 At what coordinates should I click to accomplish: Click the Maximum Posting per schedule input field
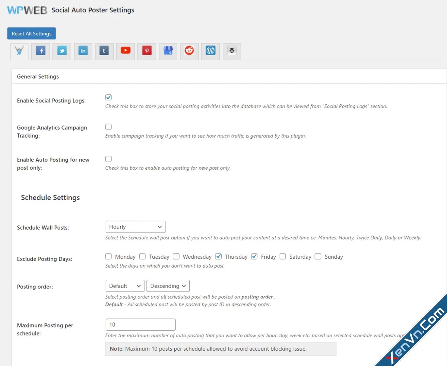[x=140, y=324]
